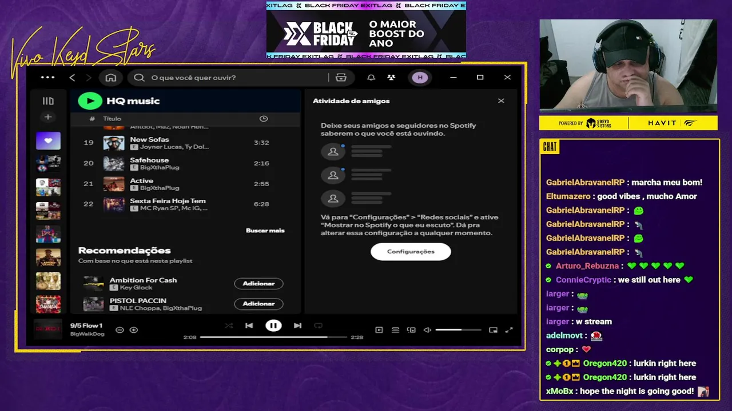Open the Home button
Screen dimensions: 732x411
(111, 78)
